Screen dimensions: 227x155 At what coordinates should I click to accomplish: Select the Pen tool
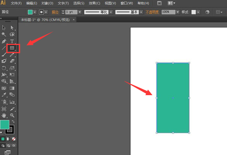point(4,41)
